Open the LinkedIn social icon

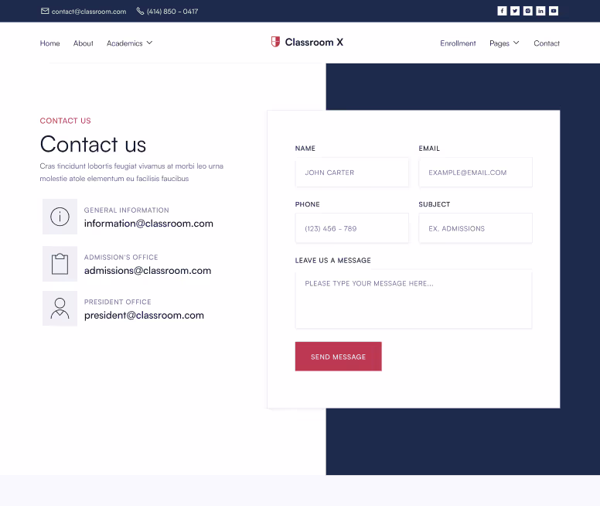click(540, 11)
